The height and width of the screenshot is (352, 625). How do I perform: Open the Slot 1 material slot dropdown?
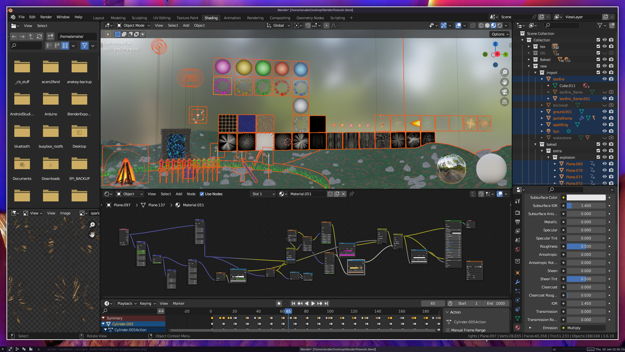coord(263,194)
